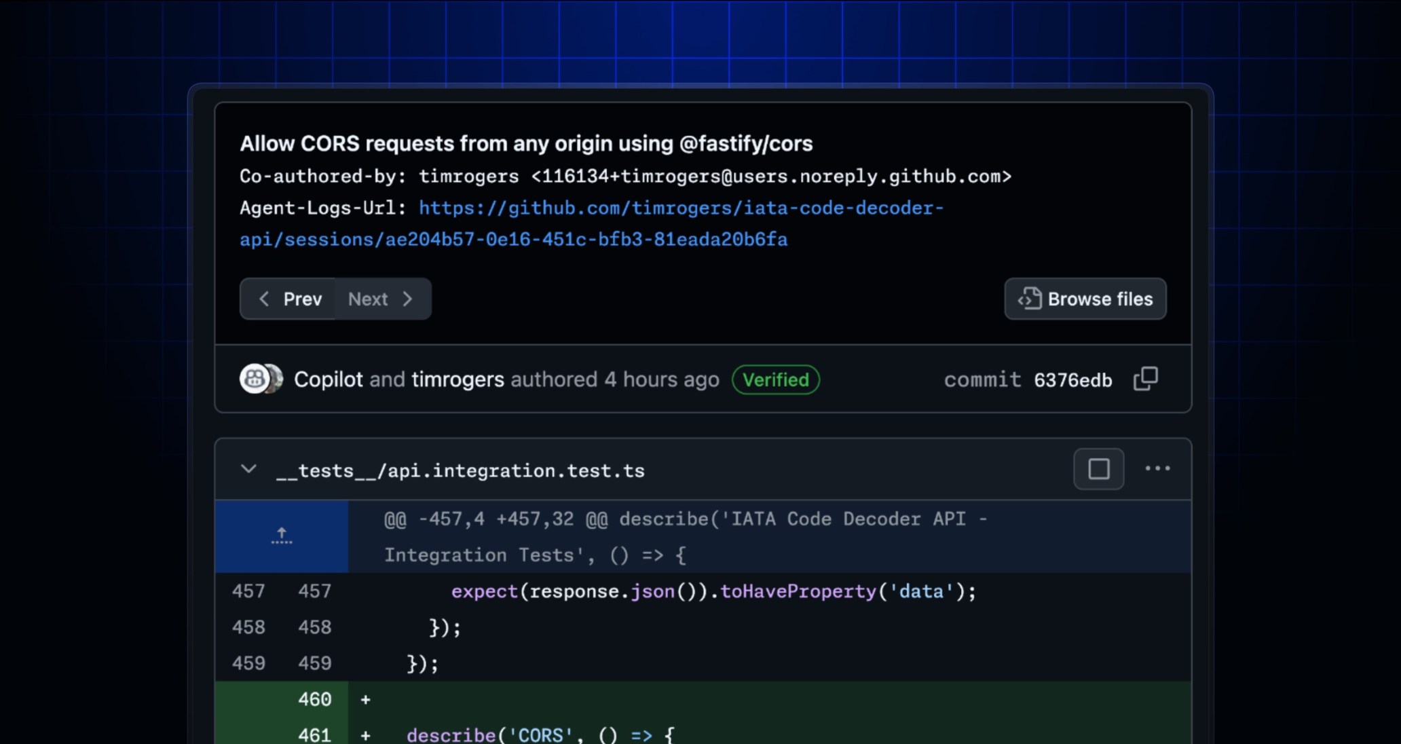1401x744 pixels.
Task: Open timrogers author profile link
Action: coord(457,379)
